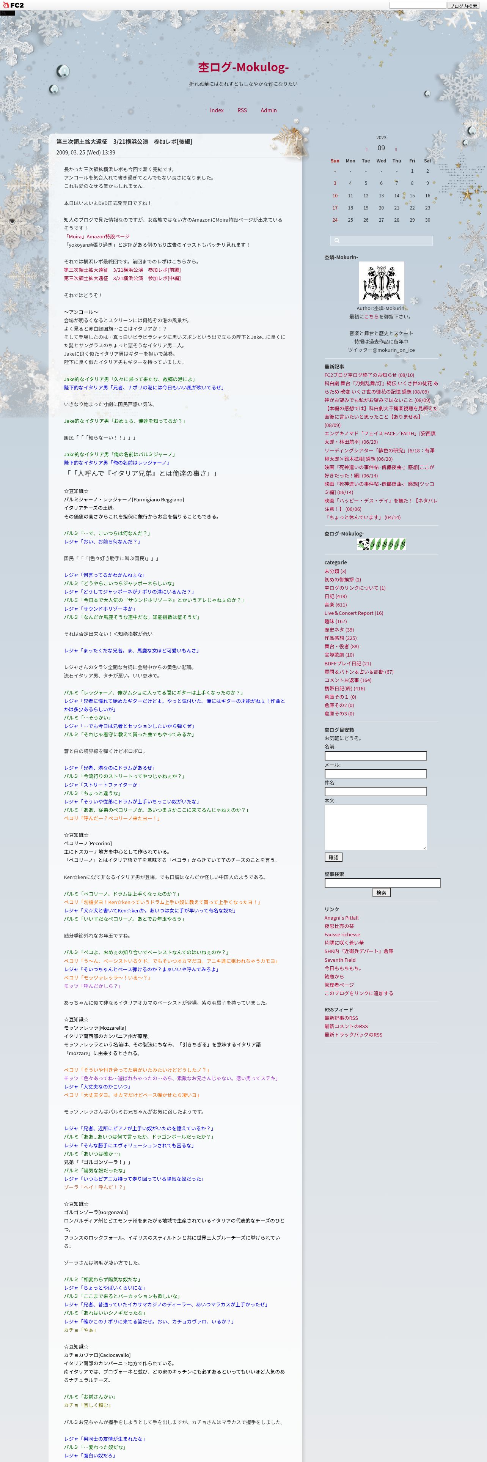Viewport: 487px width, 1462px height.
Task: Click the こちら link under the author profile
Action: 371,317
